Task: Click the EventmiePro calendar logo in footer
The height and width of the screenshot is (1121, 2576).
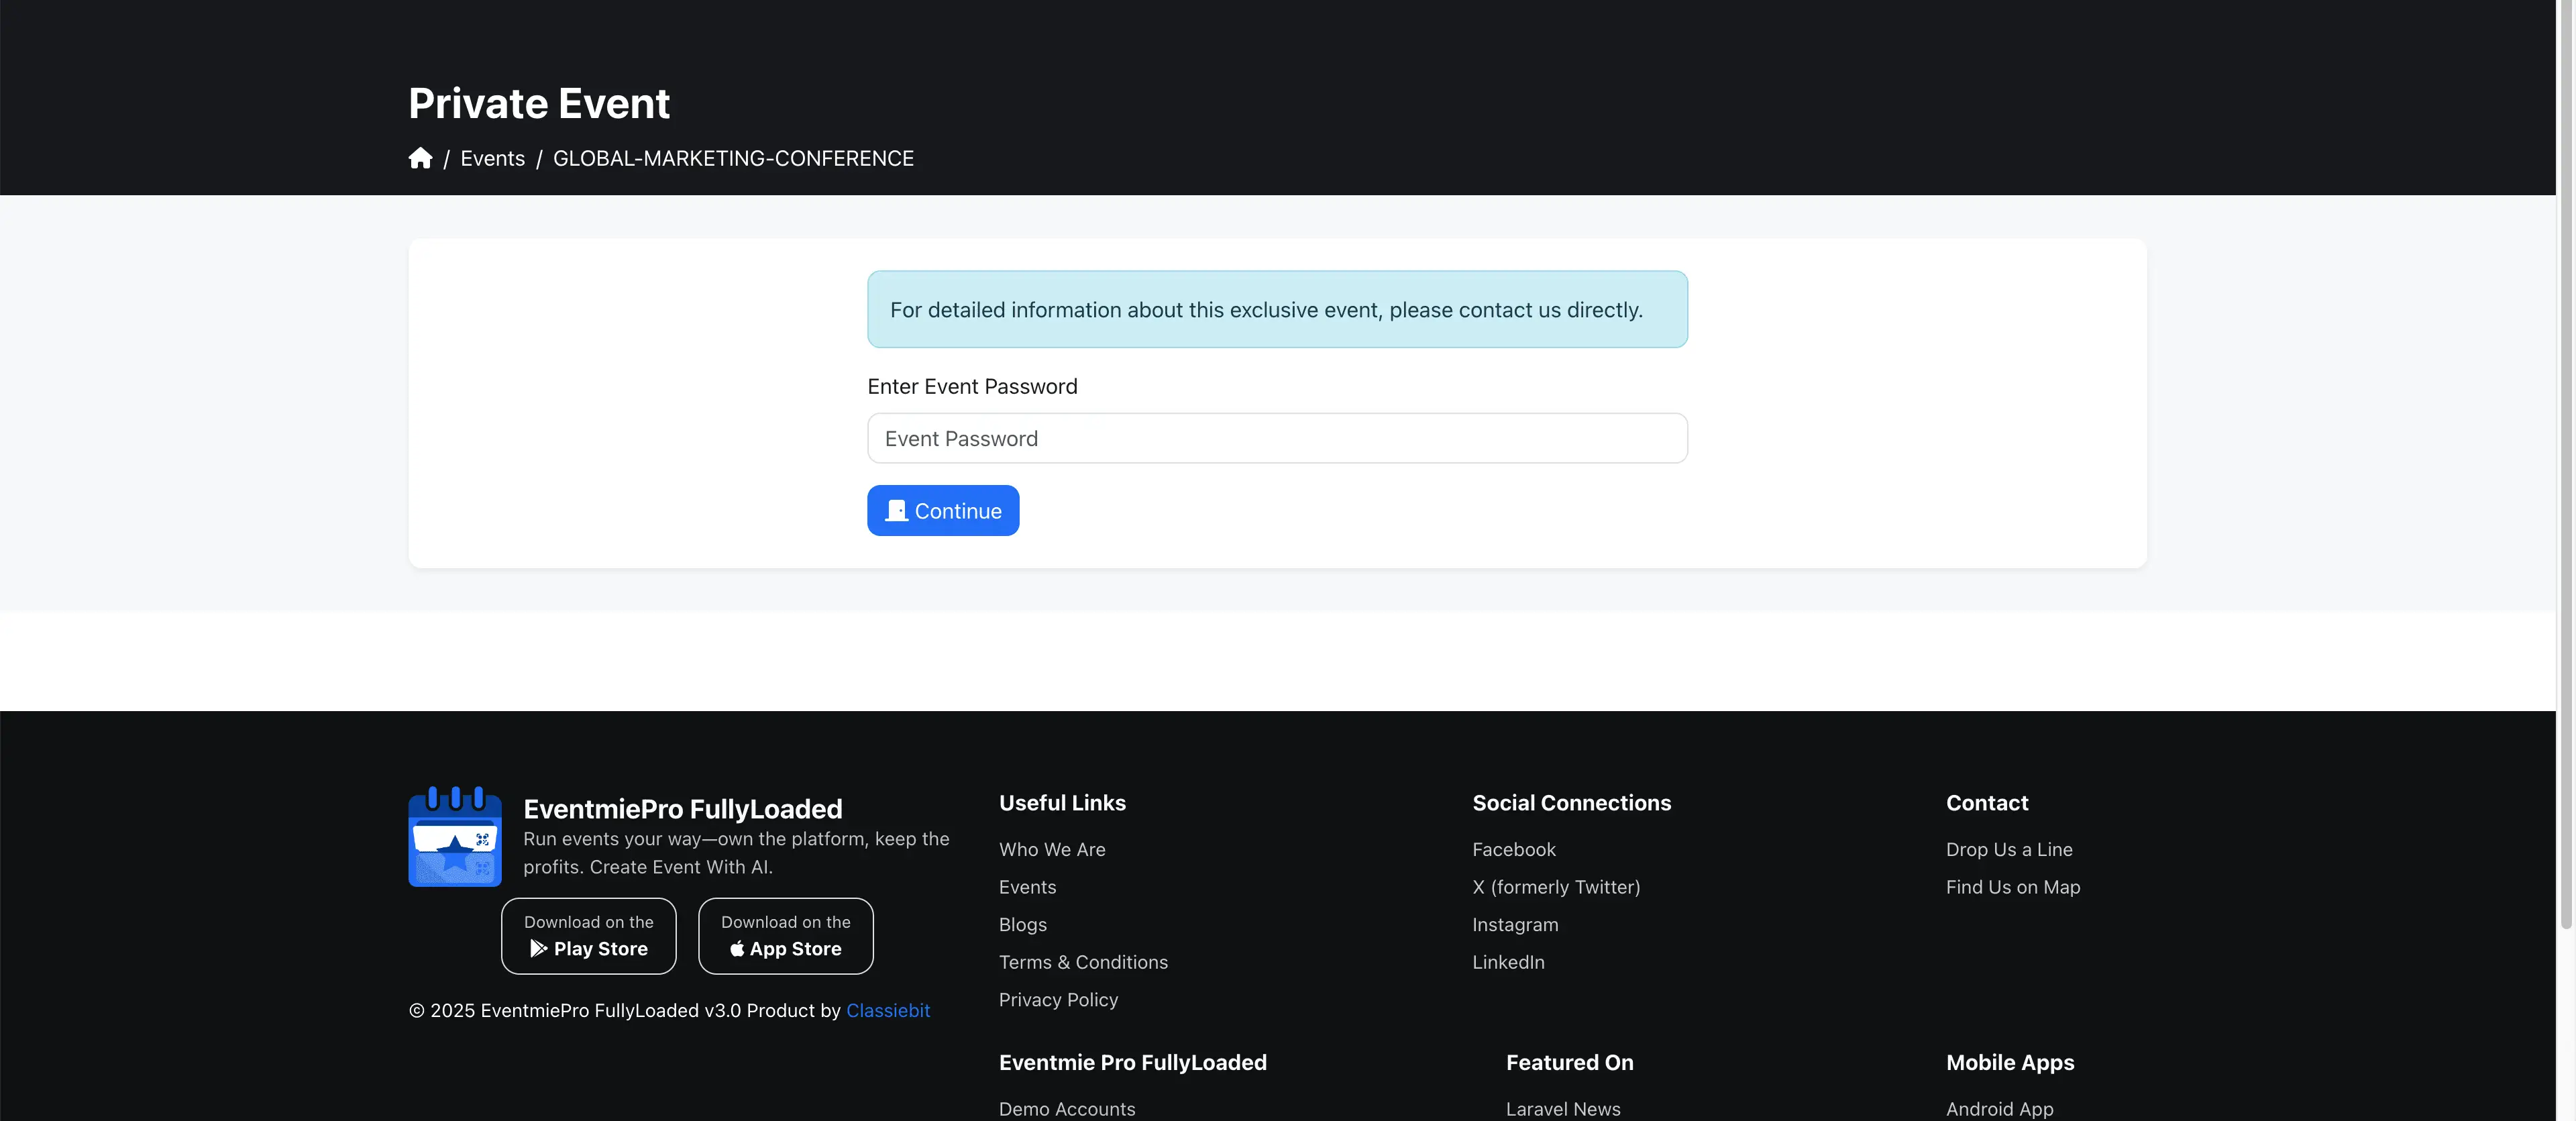Action: point(455,837)
